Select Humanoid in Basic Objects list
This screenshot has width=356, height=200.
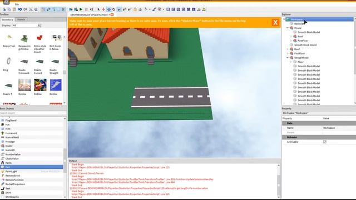32,133
